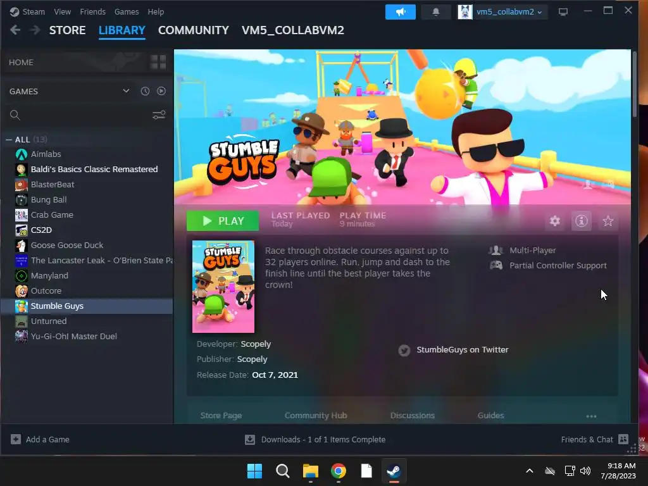This screenshot has height=486, width=648.
Task: Click the Yu-Gi-Oh! Master Duel icon
Action: (21, 337)
